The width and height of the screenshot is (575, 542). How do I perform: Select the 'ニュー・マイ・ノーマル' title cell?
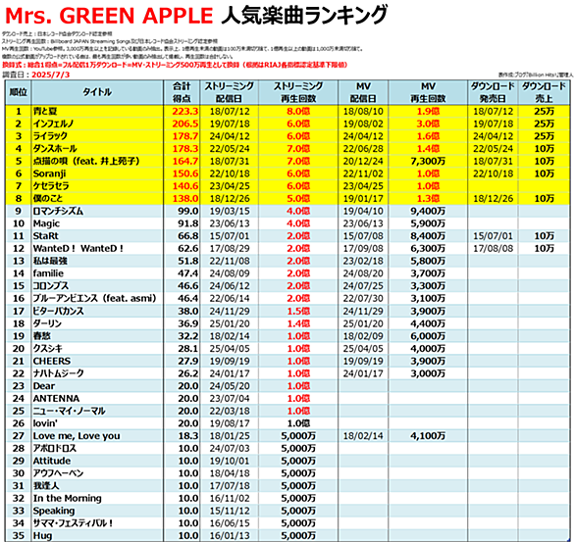coord(97,411)
